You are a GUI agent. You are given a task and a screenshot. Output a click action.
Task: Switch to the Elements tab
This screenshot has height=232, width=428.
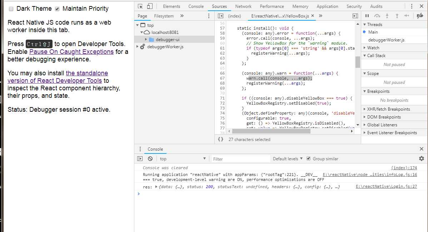pyautogui.click(x=171, y=6)
